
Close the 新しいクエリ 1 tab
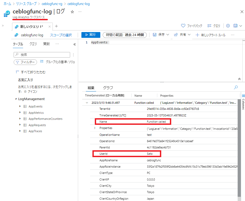pos(50,27)
